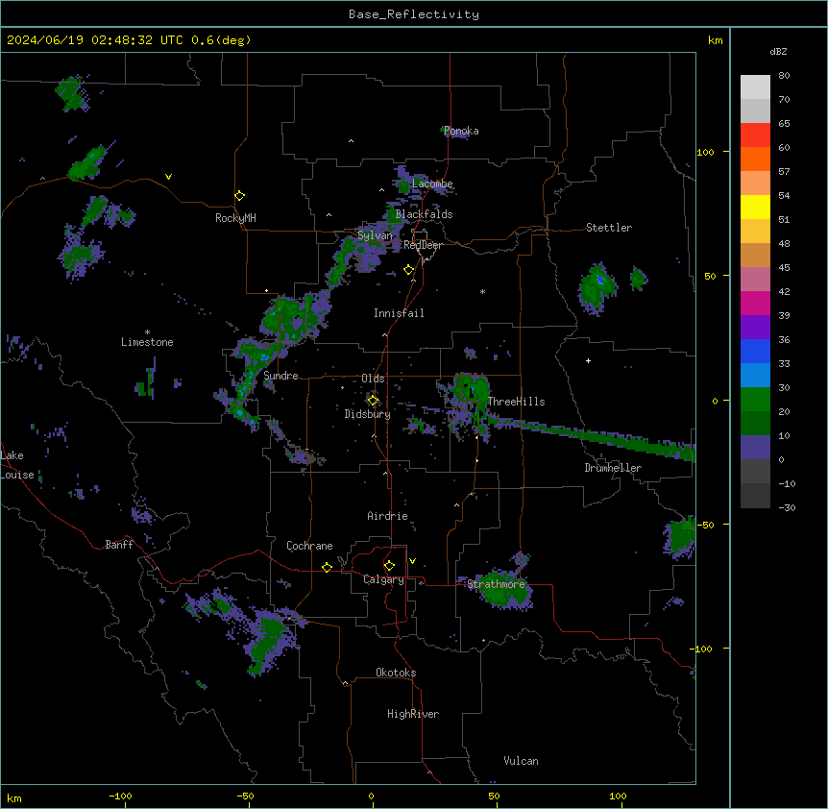Click the Calgary city label
The image size is (828, 809).
(x=384, y=579)
